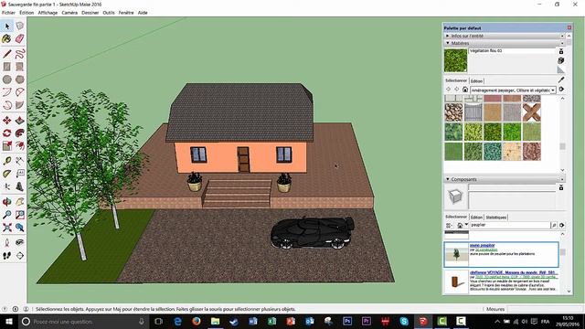
Task: Open the Outils menu
Action: click(109, 13)
